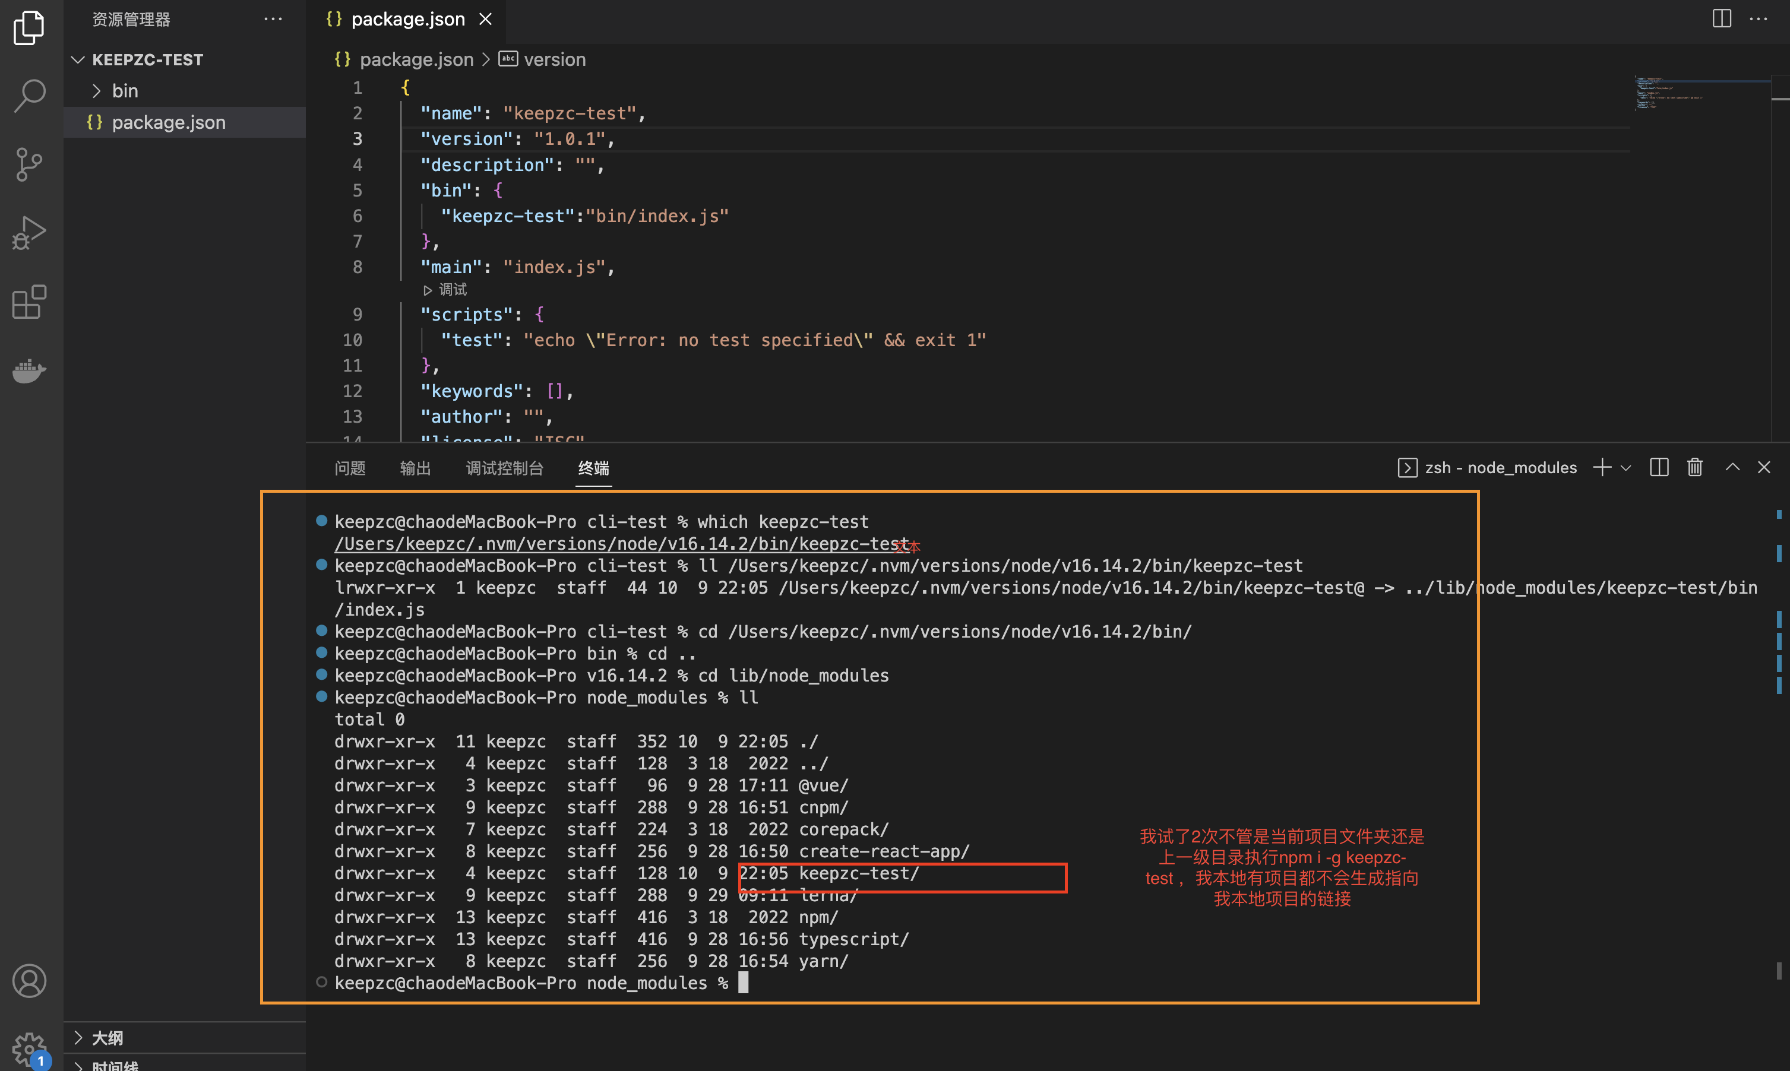Click "bin/index.js" string in editor

tap(657, 217)
